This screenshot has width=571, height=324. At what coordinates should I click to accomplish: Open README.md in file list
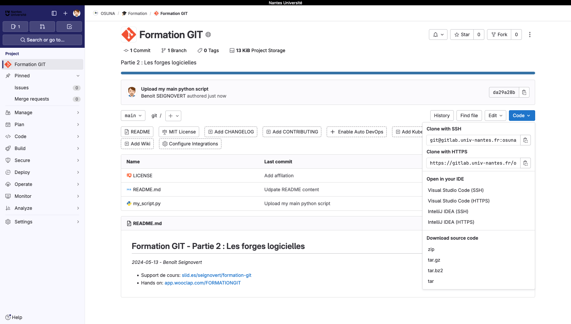tap(147, 190)
